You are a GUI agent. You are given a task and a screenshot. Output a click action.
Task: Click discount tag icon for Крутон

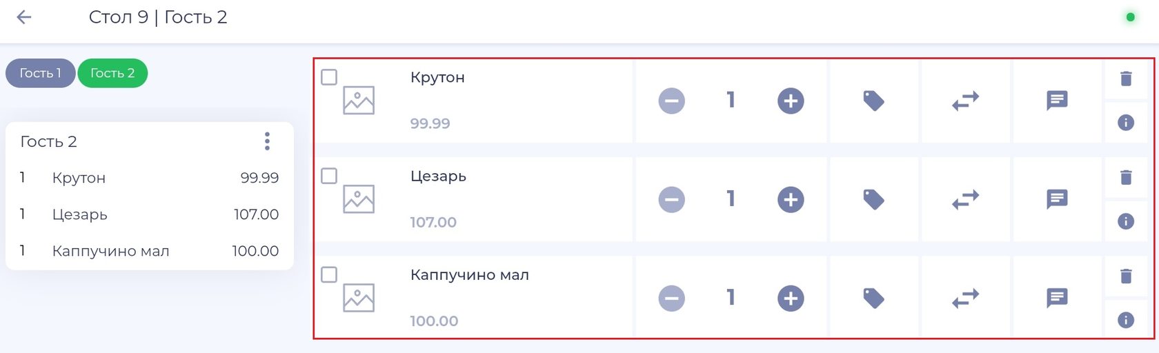pos(873,101)
